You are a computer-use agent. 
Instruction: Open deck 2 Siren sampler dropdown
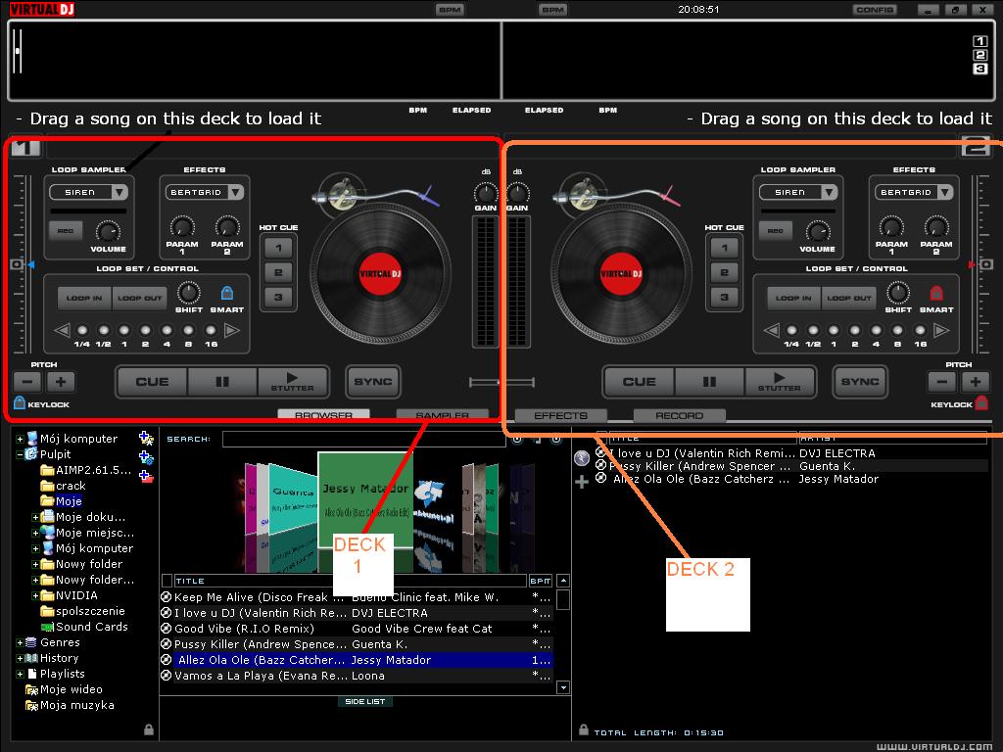point(829,192)
